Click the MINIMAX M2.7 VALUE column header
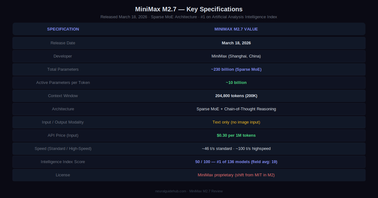The width and height of the screenshot is (378, 198). (x=236, y=29)
